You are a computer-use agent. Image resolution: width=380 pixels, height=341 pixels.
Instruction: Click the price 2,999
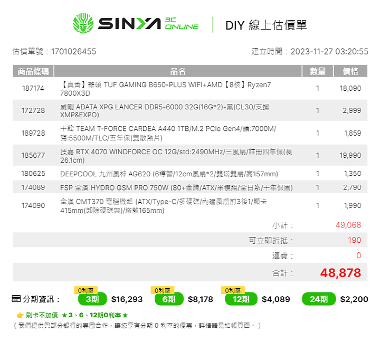(352, 110)
